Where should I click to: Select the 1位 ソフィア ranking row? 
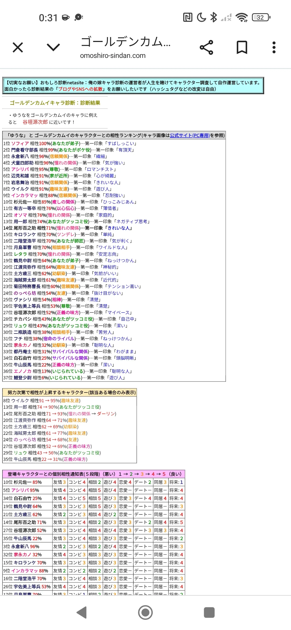point(114,143)
